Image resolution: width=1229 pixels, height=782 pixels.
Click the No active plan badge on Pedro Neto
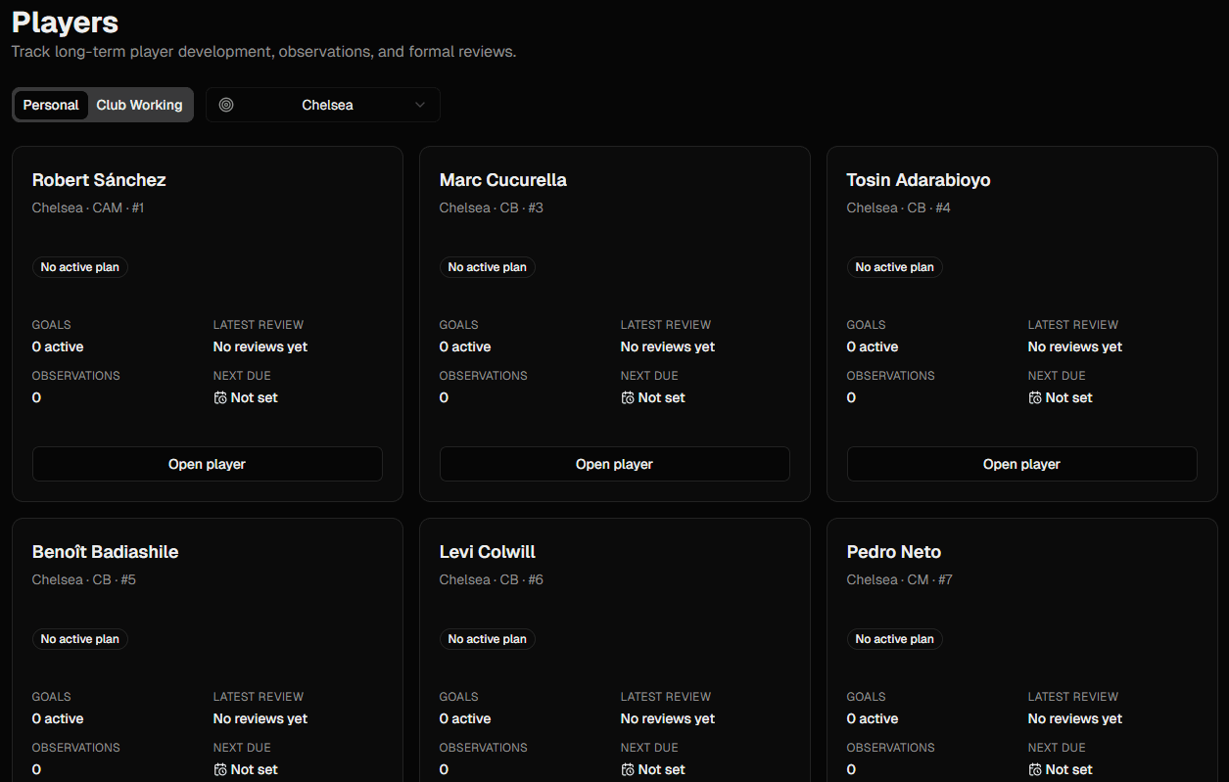(x=895, y=639)
